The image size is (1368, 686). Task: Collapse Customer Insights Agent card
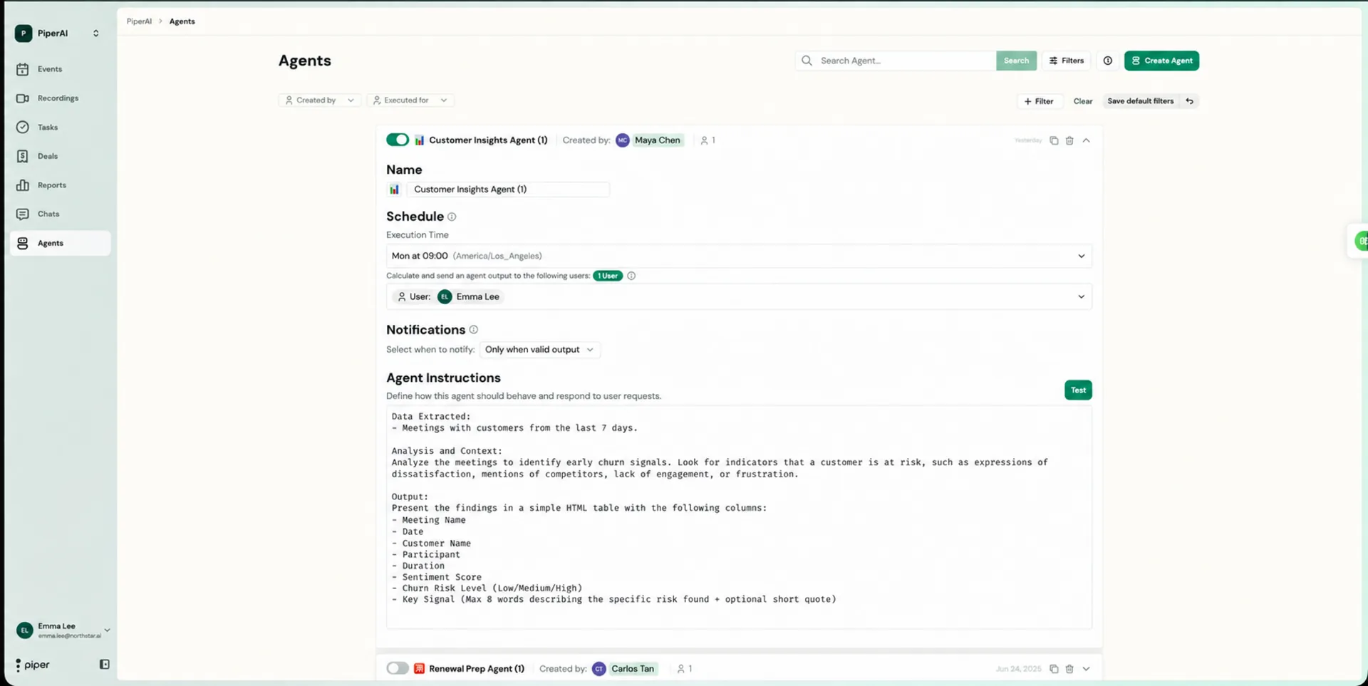(1087, 140)
